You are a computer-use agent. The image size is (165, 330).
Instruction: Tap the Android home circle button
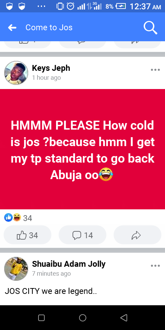point(82,318)
